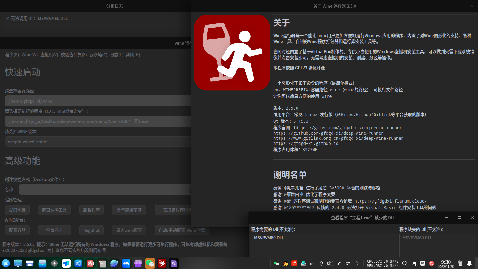Click the RegShot button
478x269 pixels.
pyautogui.click(x=91, y=230)
